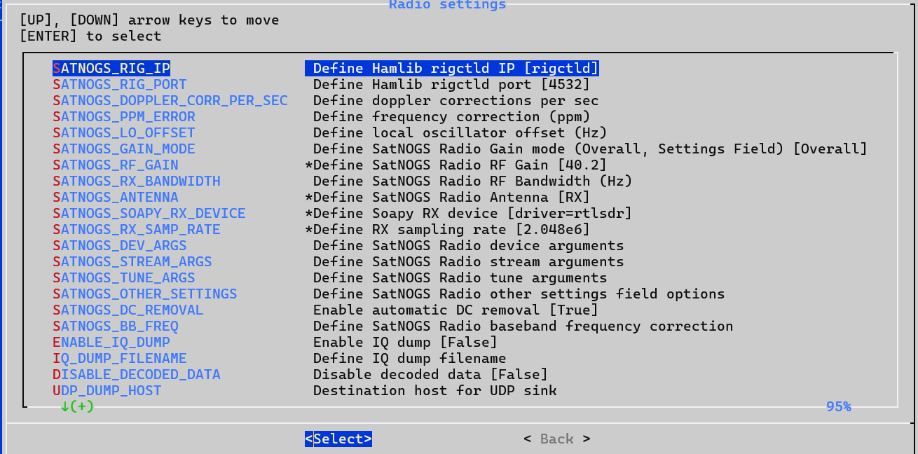Toggle the SATNOGS_DC_REMOVAL option
Image resolution: width=918 pixels, height=454 pixels.
[x=128, y=310]
